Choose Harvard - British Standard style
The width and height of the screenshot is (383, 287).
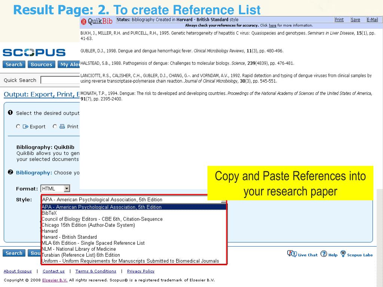134,237
